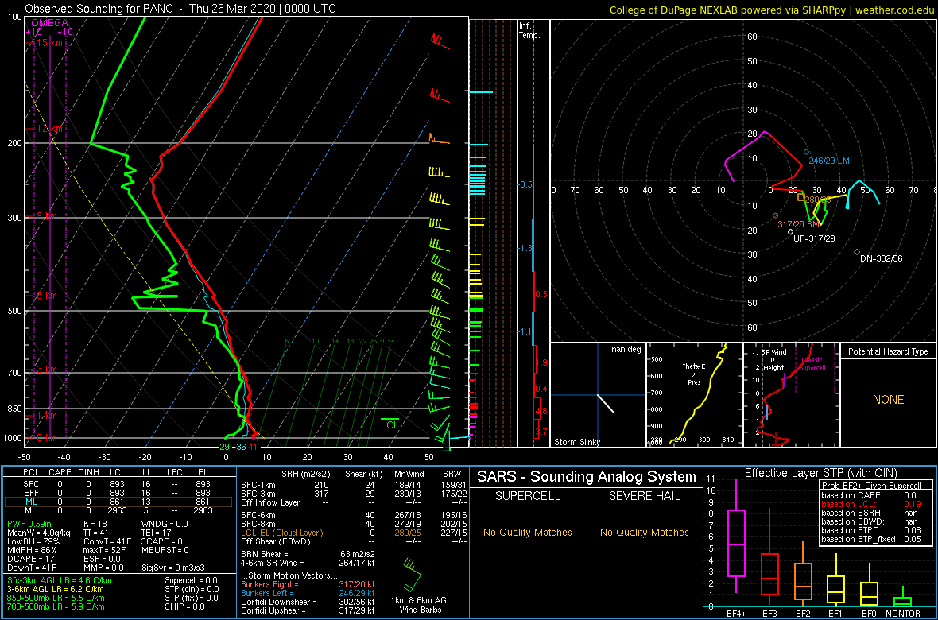The width and height of the screenshot is (938, 620).
Task: Click the 'DN=302/56' hodograph label
Action: 882,258
